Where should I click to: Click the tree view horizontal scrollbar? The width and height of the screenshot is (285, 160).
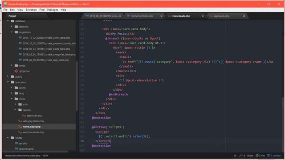[36, 151]
